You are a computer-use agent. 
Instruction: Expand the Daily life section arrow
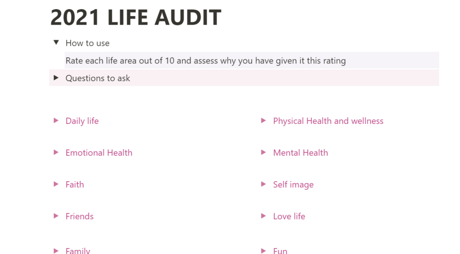[56, 120]
